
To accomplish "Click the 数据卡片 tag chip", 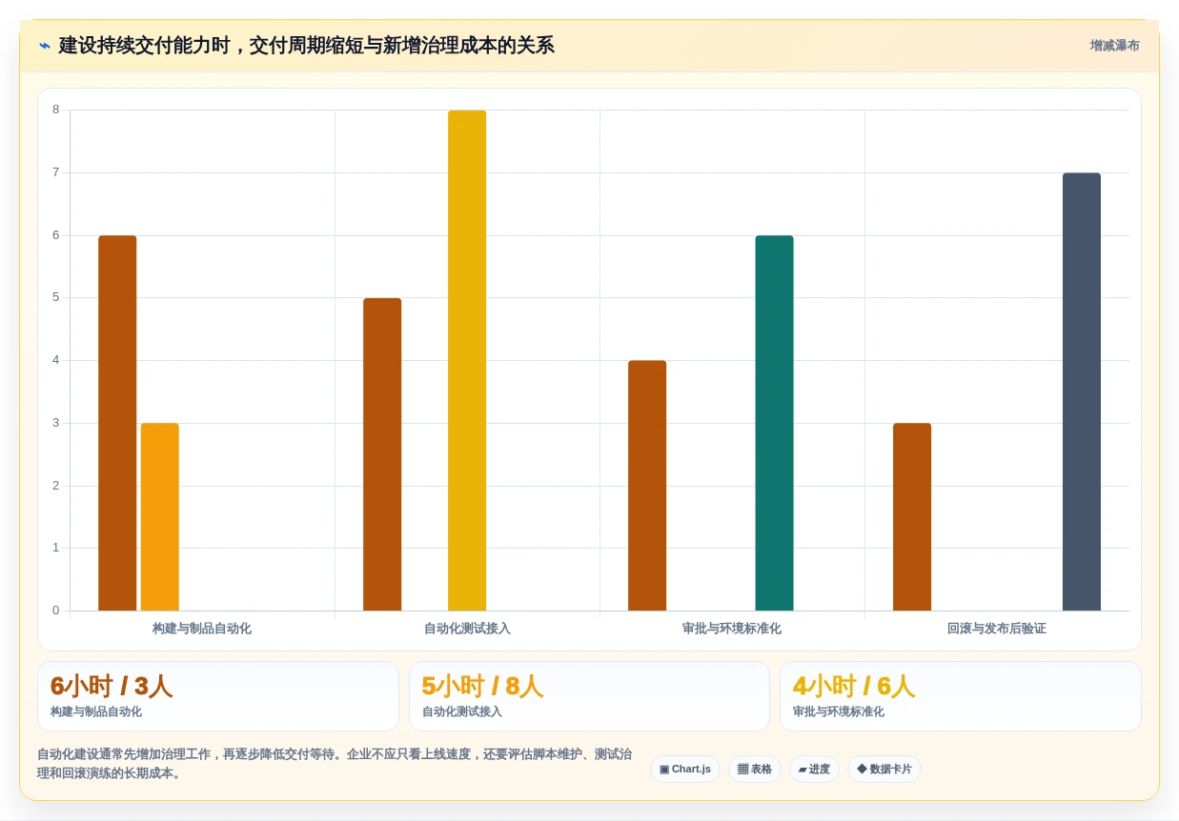I will click(884, 770).
